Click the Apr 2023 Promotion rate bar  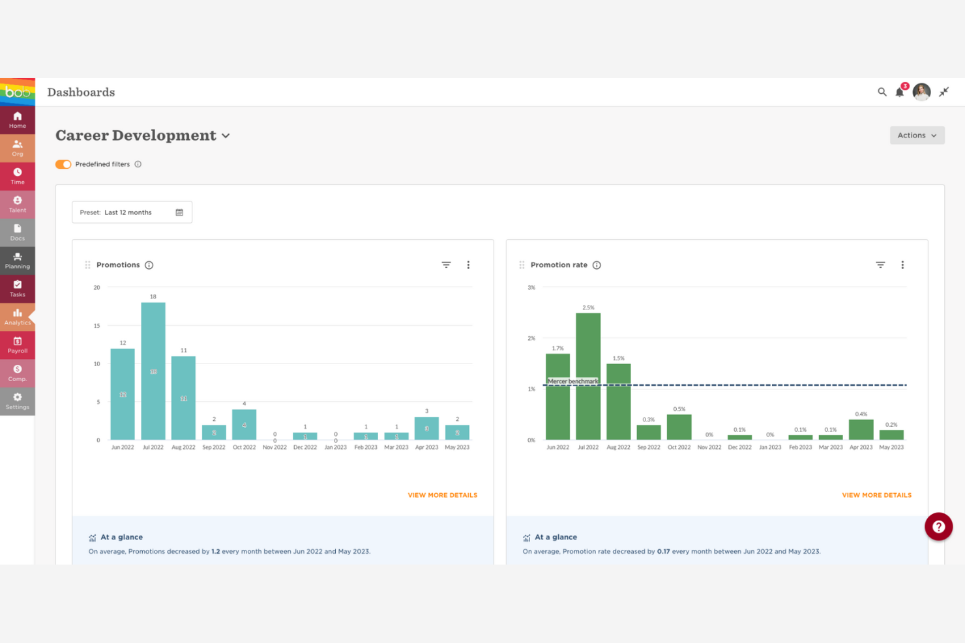[861, 430]
